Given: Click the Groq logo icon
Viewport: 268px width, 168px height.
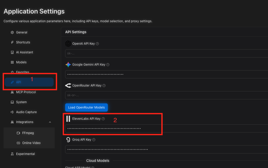Looking at the screenshot, I should coord(68,140).
